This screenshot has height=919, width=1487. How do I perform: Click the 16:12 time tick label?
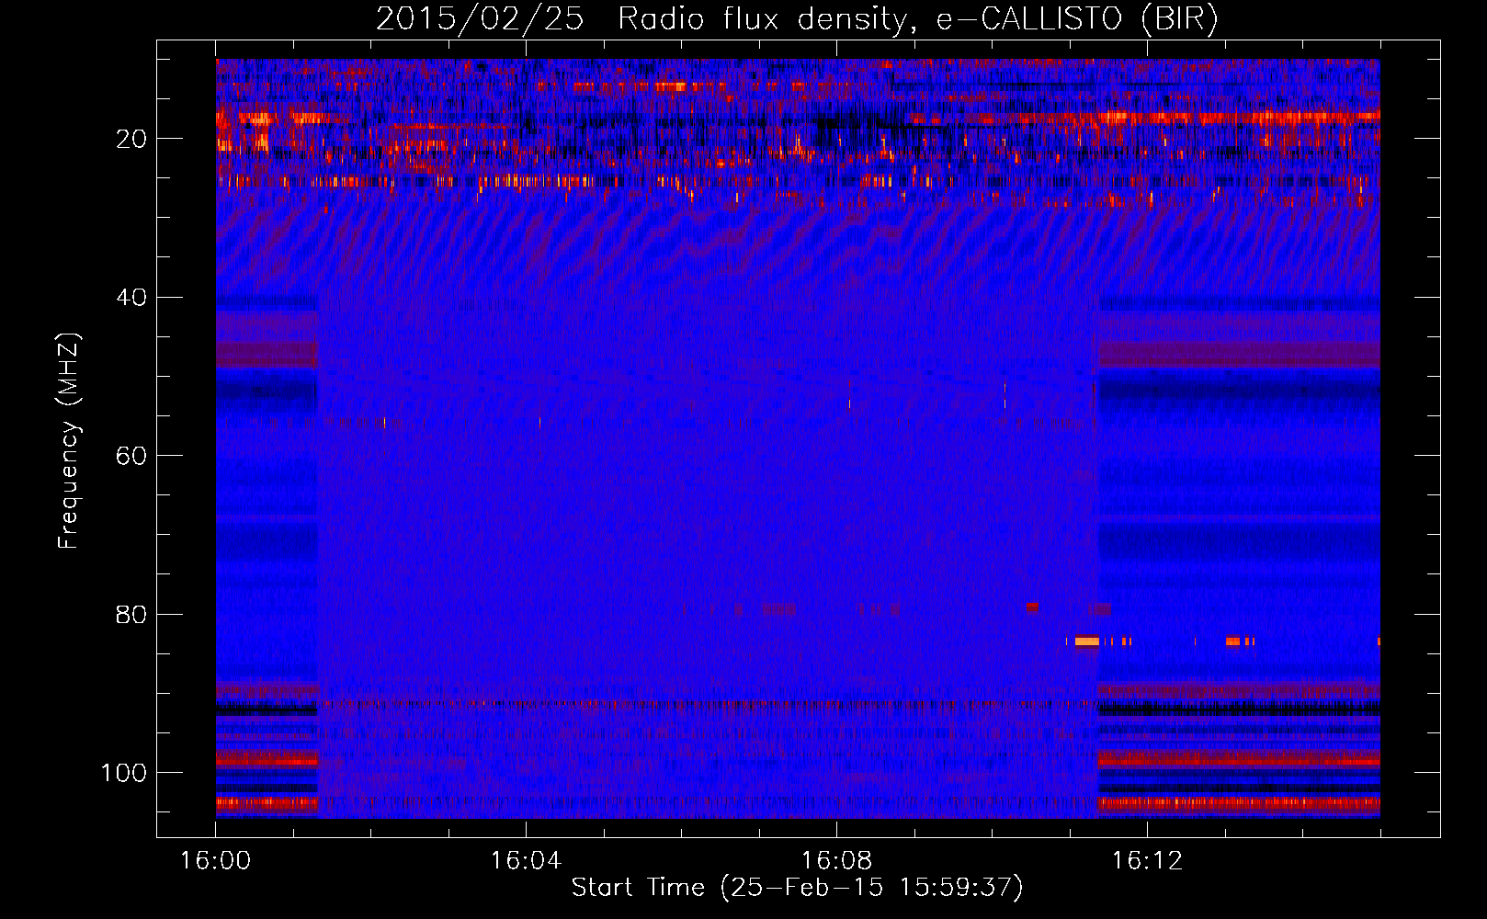[1147, 861]
